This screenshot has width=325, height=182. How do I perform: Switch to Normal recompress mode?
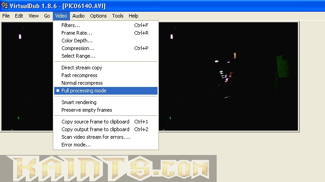106,83
